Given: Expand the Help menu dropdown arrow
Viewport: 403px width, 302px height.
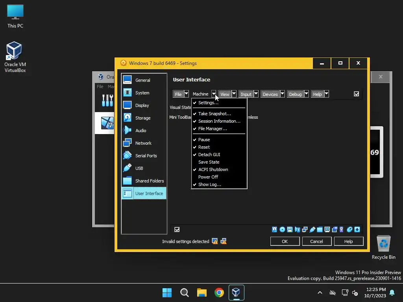Looking at the screenshot, I should tap(326, 94).
